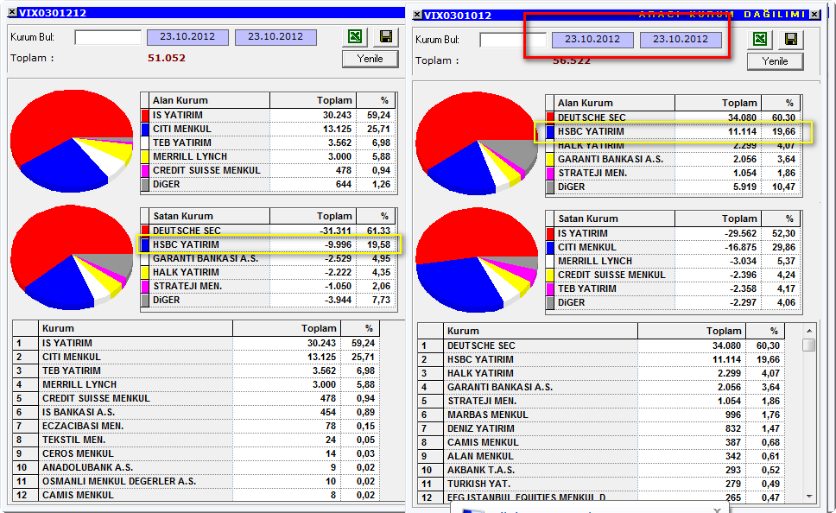Click Yenile button in left window
This screenshot has height=513, width=836.
click(x=370, y=59)
